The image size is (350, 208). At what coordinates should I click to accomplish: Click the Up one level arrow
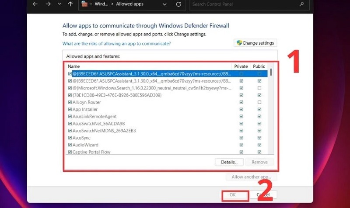(70, 4)
